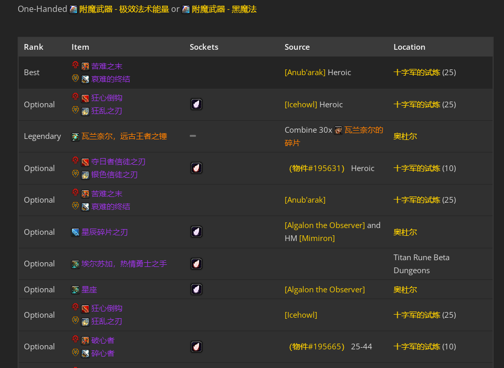Open 银色信徒之刃 item link

(x=115, y=175)
